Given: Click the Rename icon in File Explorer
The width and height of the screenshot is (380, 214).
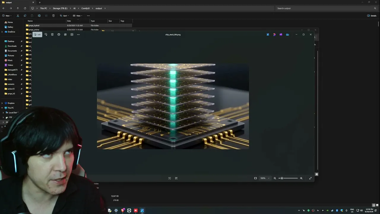Looking at the screenshot, I should click(x=39, y=16).
